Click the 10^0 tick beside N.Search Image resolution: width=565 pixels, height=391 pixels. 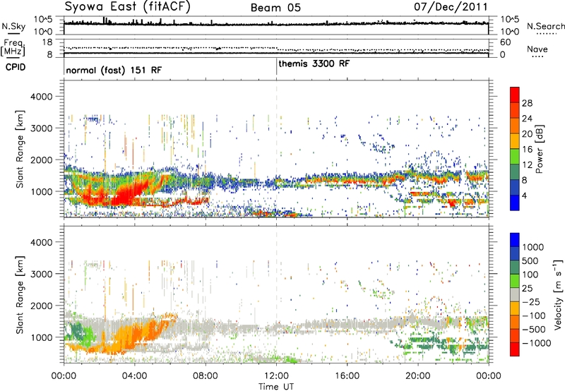[510, 32]
